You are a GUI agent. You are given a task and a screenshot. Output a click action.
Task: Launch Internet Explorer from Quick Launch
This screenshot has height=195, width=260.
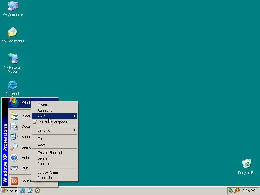[23, 191]
